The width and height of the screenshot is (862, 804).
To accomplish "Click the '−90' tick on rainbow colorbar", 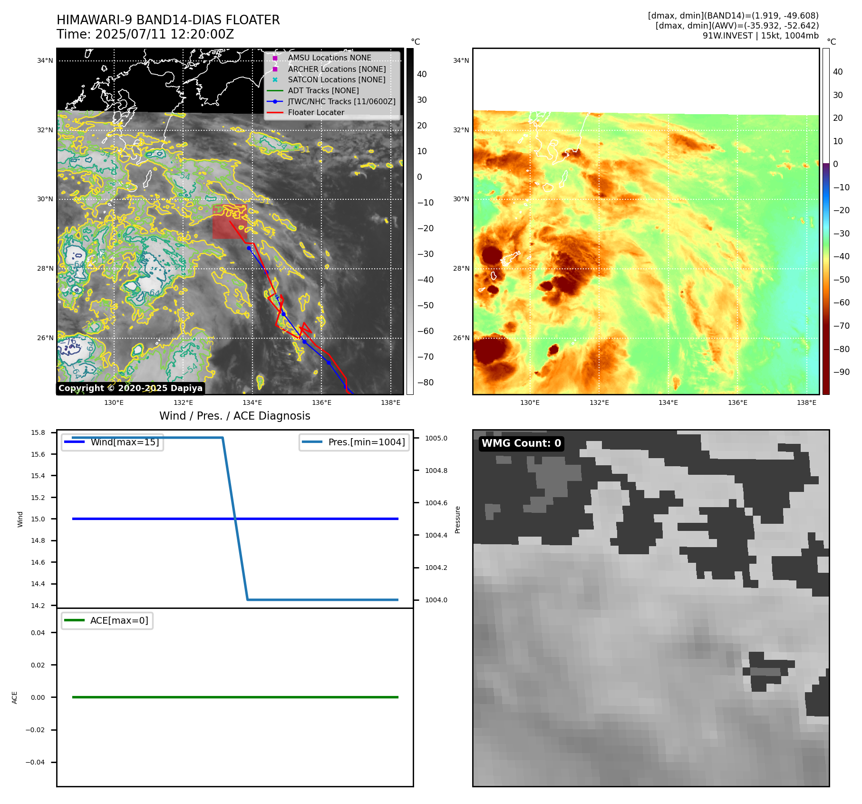I will (x=842, y=372).
